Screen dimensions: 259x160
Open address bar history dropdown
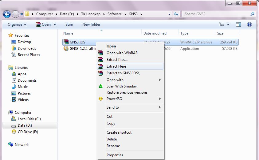169,14
